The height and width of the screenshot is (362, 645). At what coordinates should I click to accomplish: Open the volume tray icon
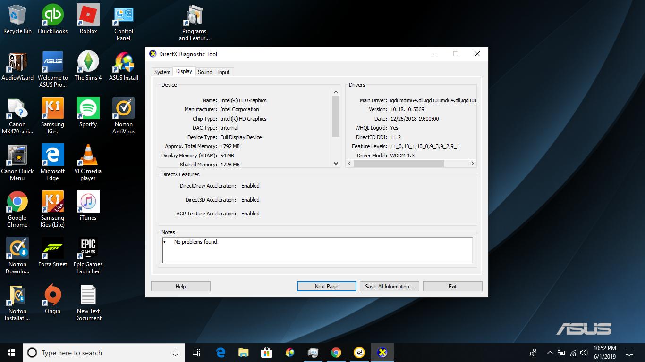[x=585, y=353]
